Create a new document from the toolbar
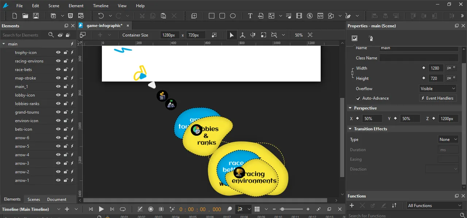467x218 pixels. (15, 16)
